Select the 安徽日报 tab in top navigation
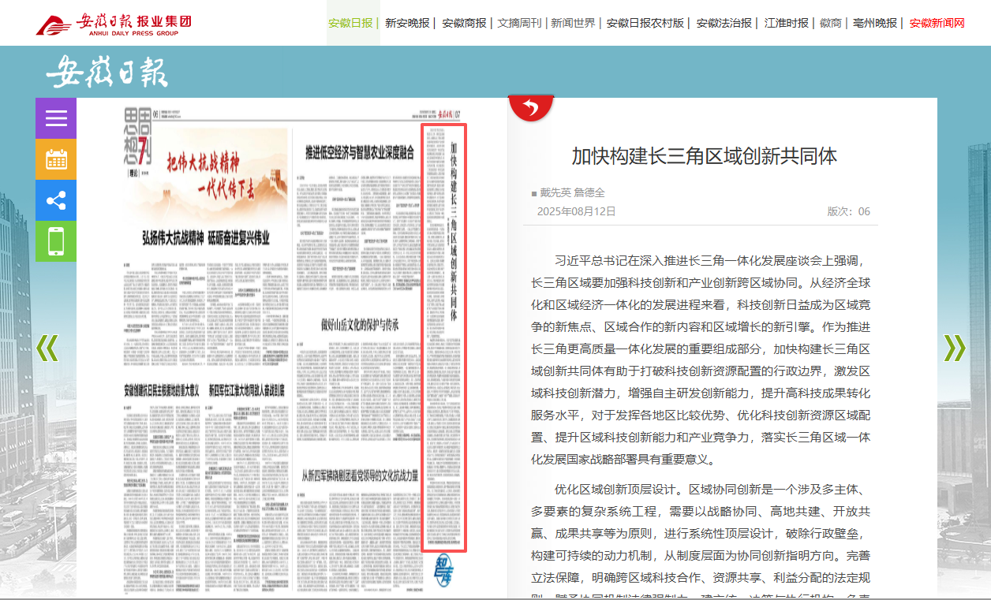 (x=350, y=23)
